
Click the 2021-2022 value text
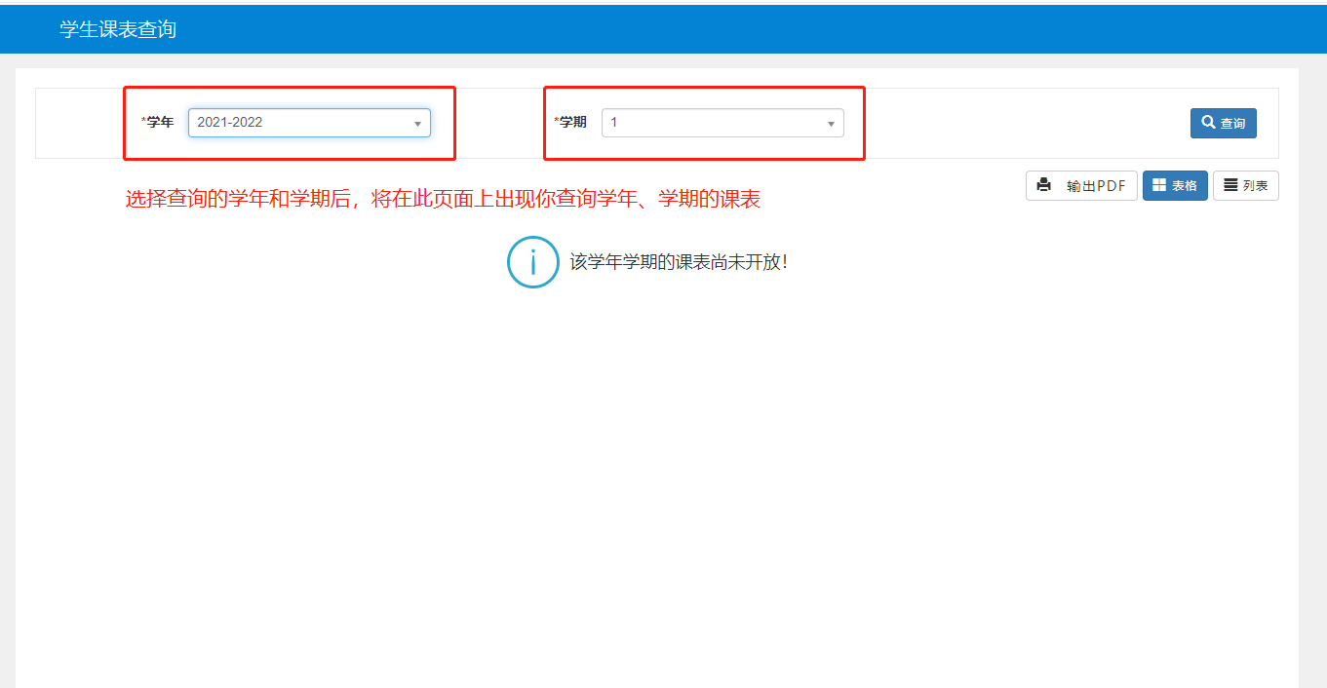[230, 123]
